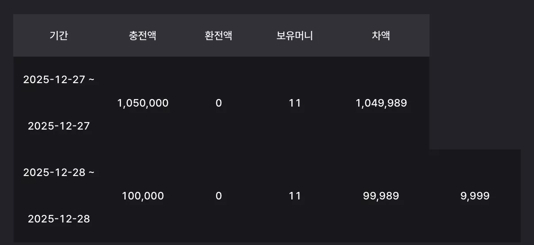Click the 기간 column header
The height and width of the screenshot is (245, 534).
coord(59,36)
